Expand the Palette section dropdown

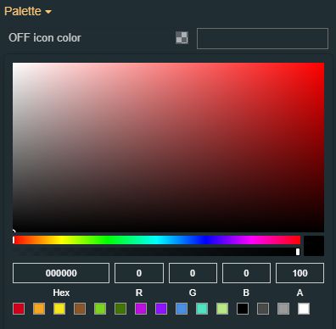pos(28,11)
